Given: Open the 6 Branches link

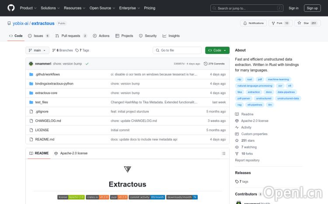Looking at the screenshot, I should coord(63,51).
